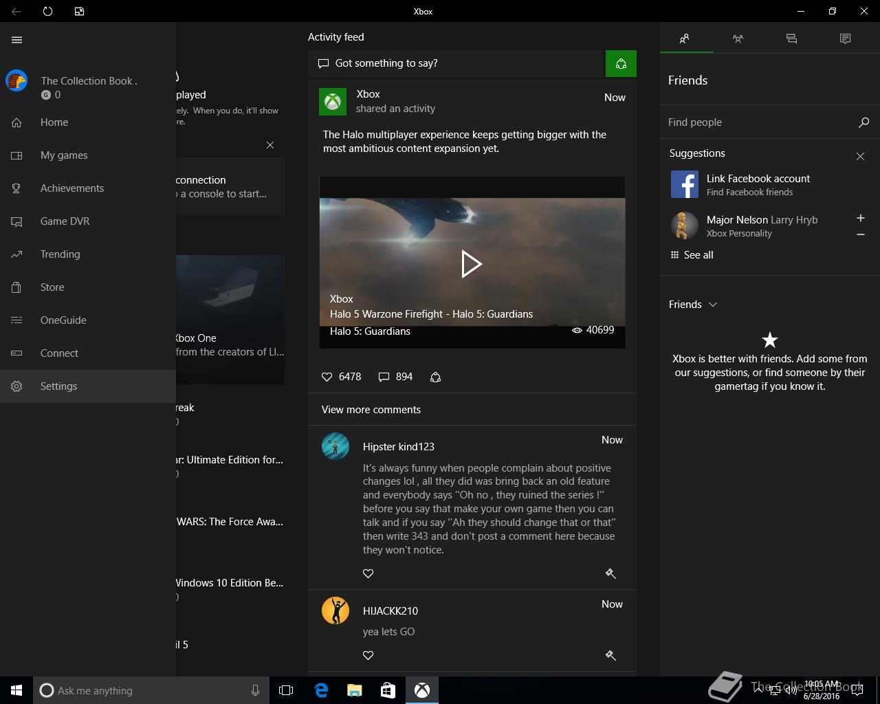Viewport: 880px width, 704px height.
Task: Open Trending page
Action: click(88, 254)
